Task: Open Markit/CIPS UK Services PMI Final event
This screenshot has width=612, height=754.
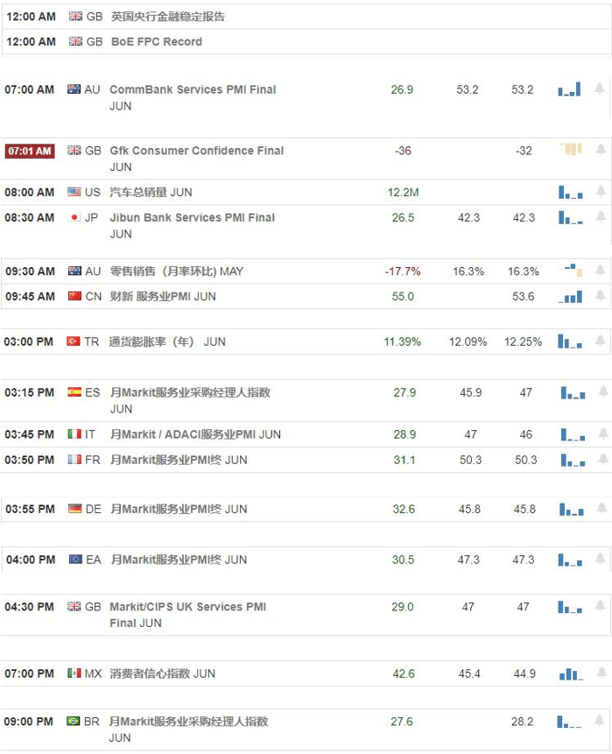Action: click(188, 615)
